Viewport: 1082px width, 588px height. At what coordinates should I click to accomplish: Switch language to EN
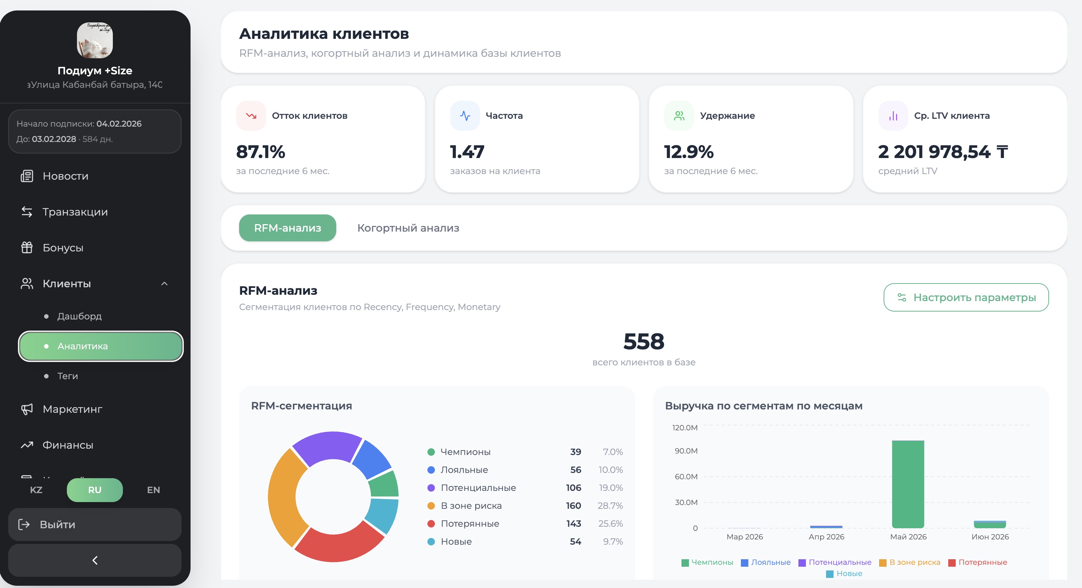pos(153,490)
